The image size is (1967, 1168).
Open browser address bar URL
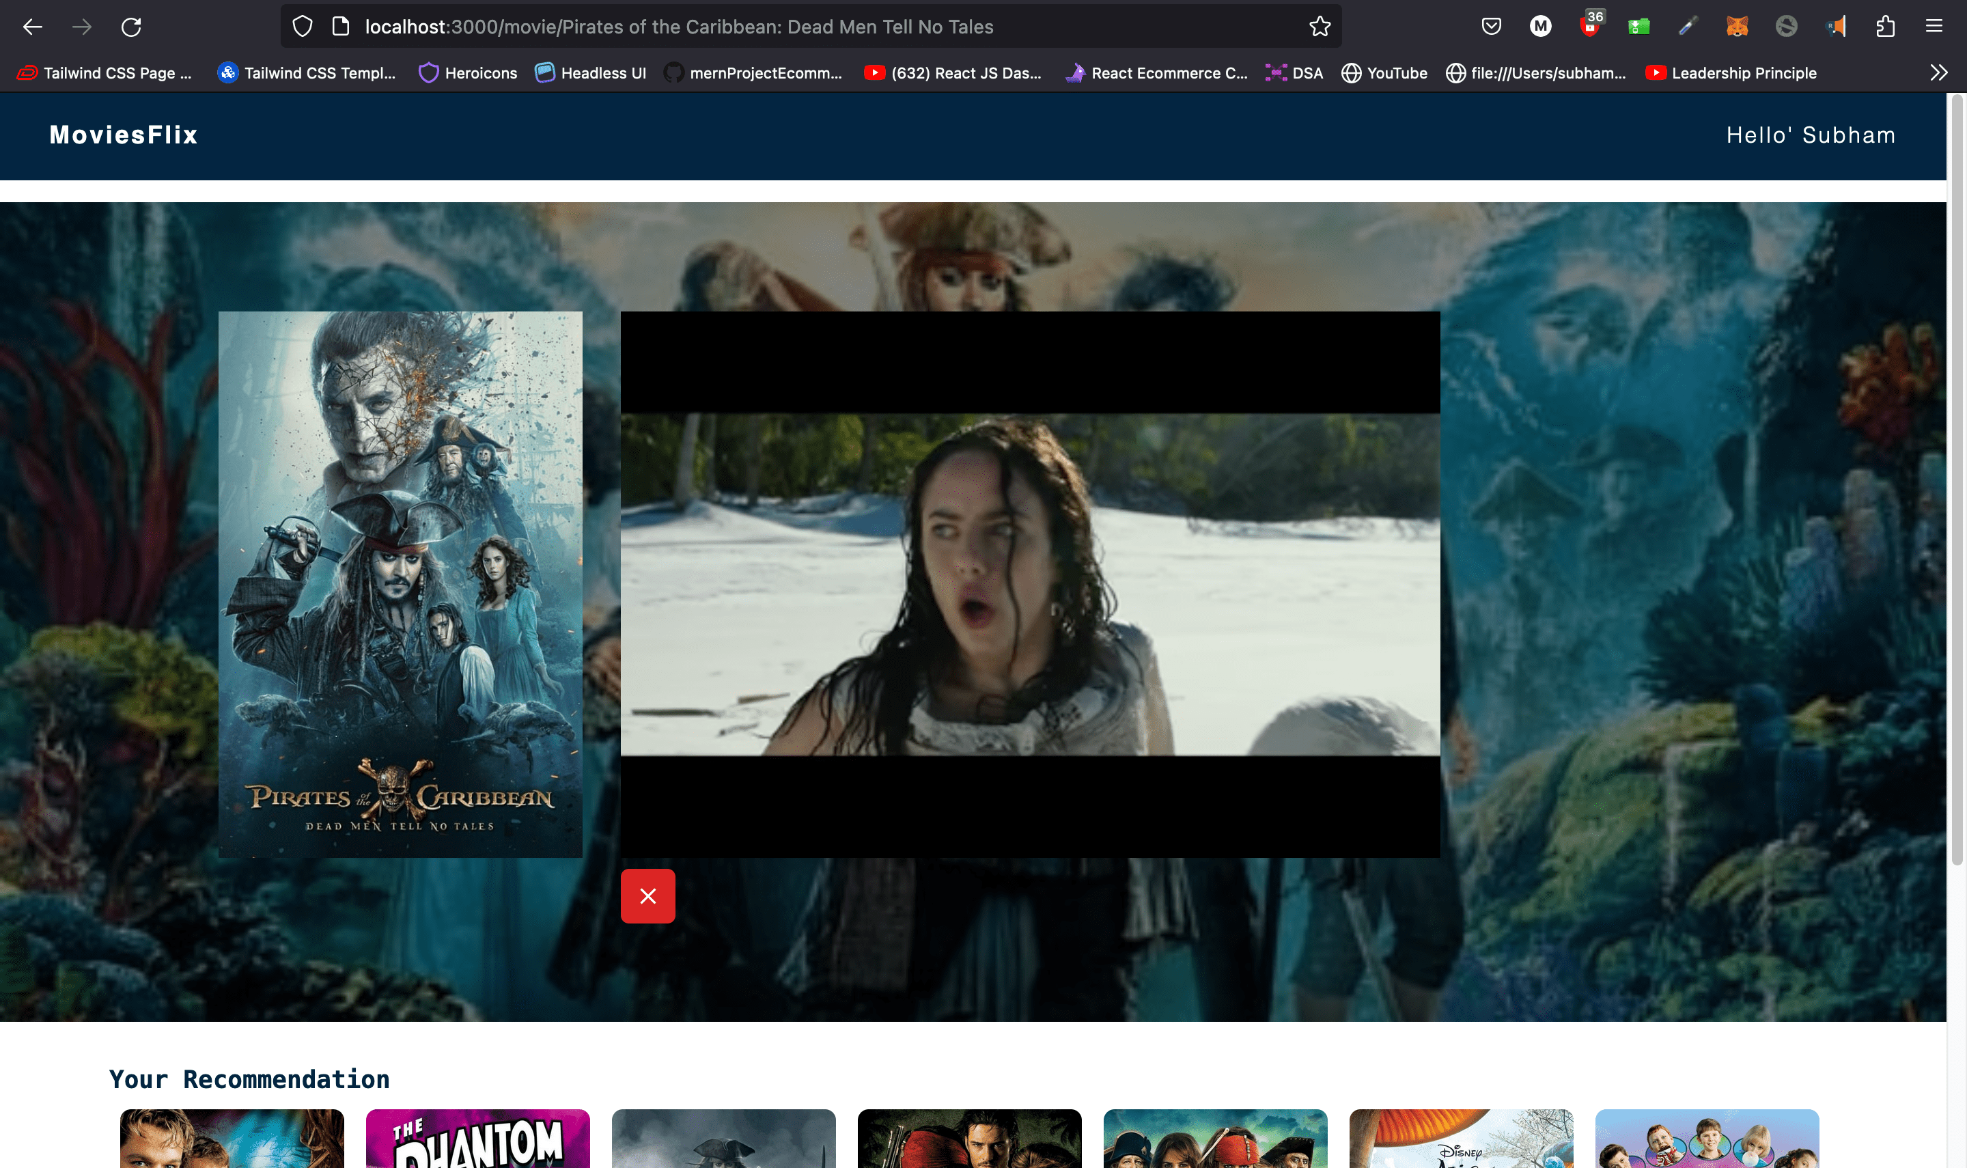pyautogui.click(x=680, y=27)
